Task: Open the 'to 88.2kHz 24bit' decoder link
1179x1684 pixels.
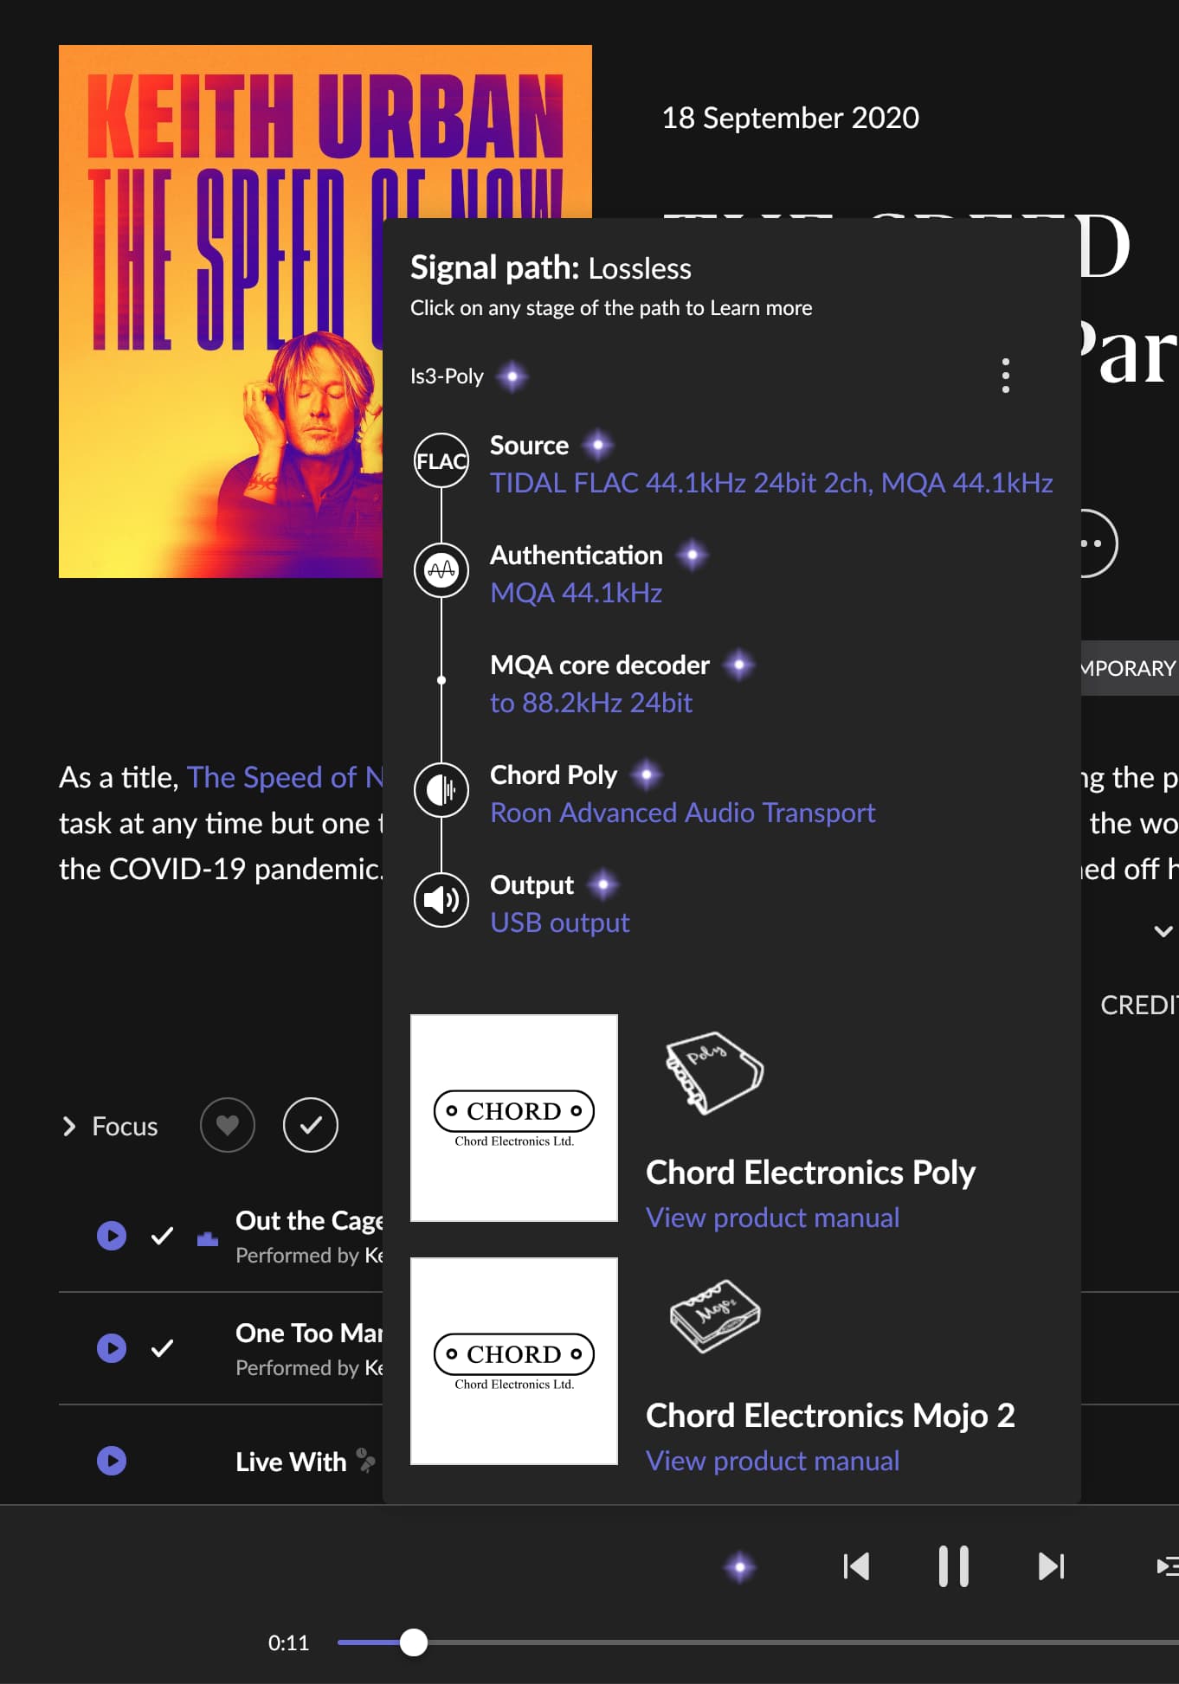Action: (591, 703)
